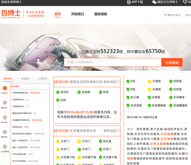
Task: Click the 火烧维修记录 row
Action: 30,100
